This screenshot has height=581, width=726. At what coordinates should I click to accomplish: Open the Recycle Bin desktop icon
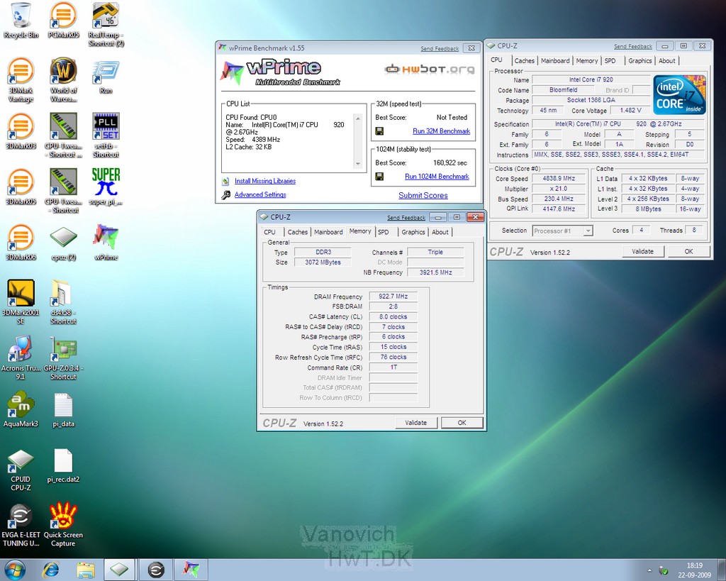(21, 21)
